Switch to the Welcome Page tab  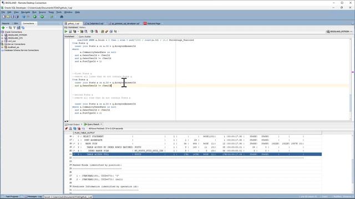click(x=154, y=23)
